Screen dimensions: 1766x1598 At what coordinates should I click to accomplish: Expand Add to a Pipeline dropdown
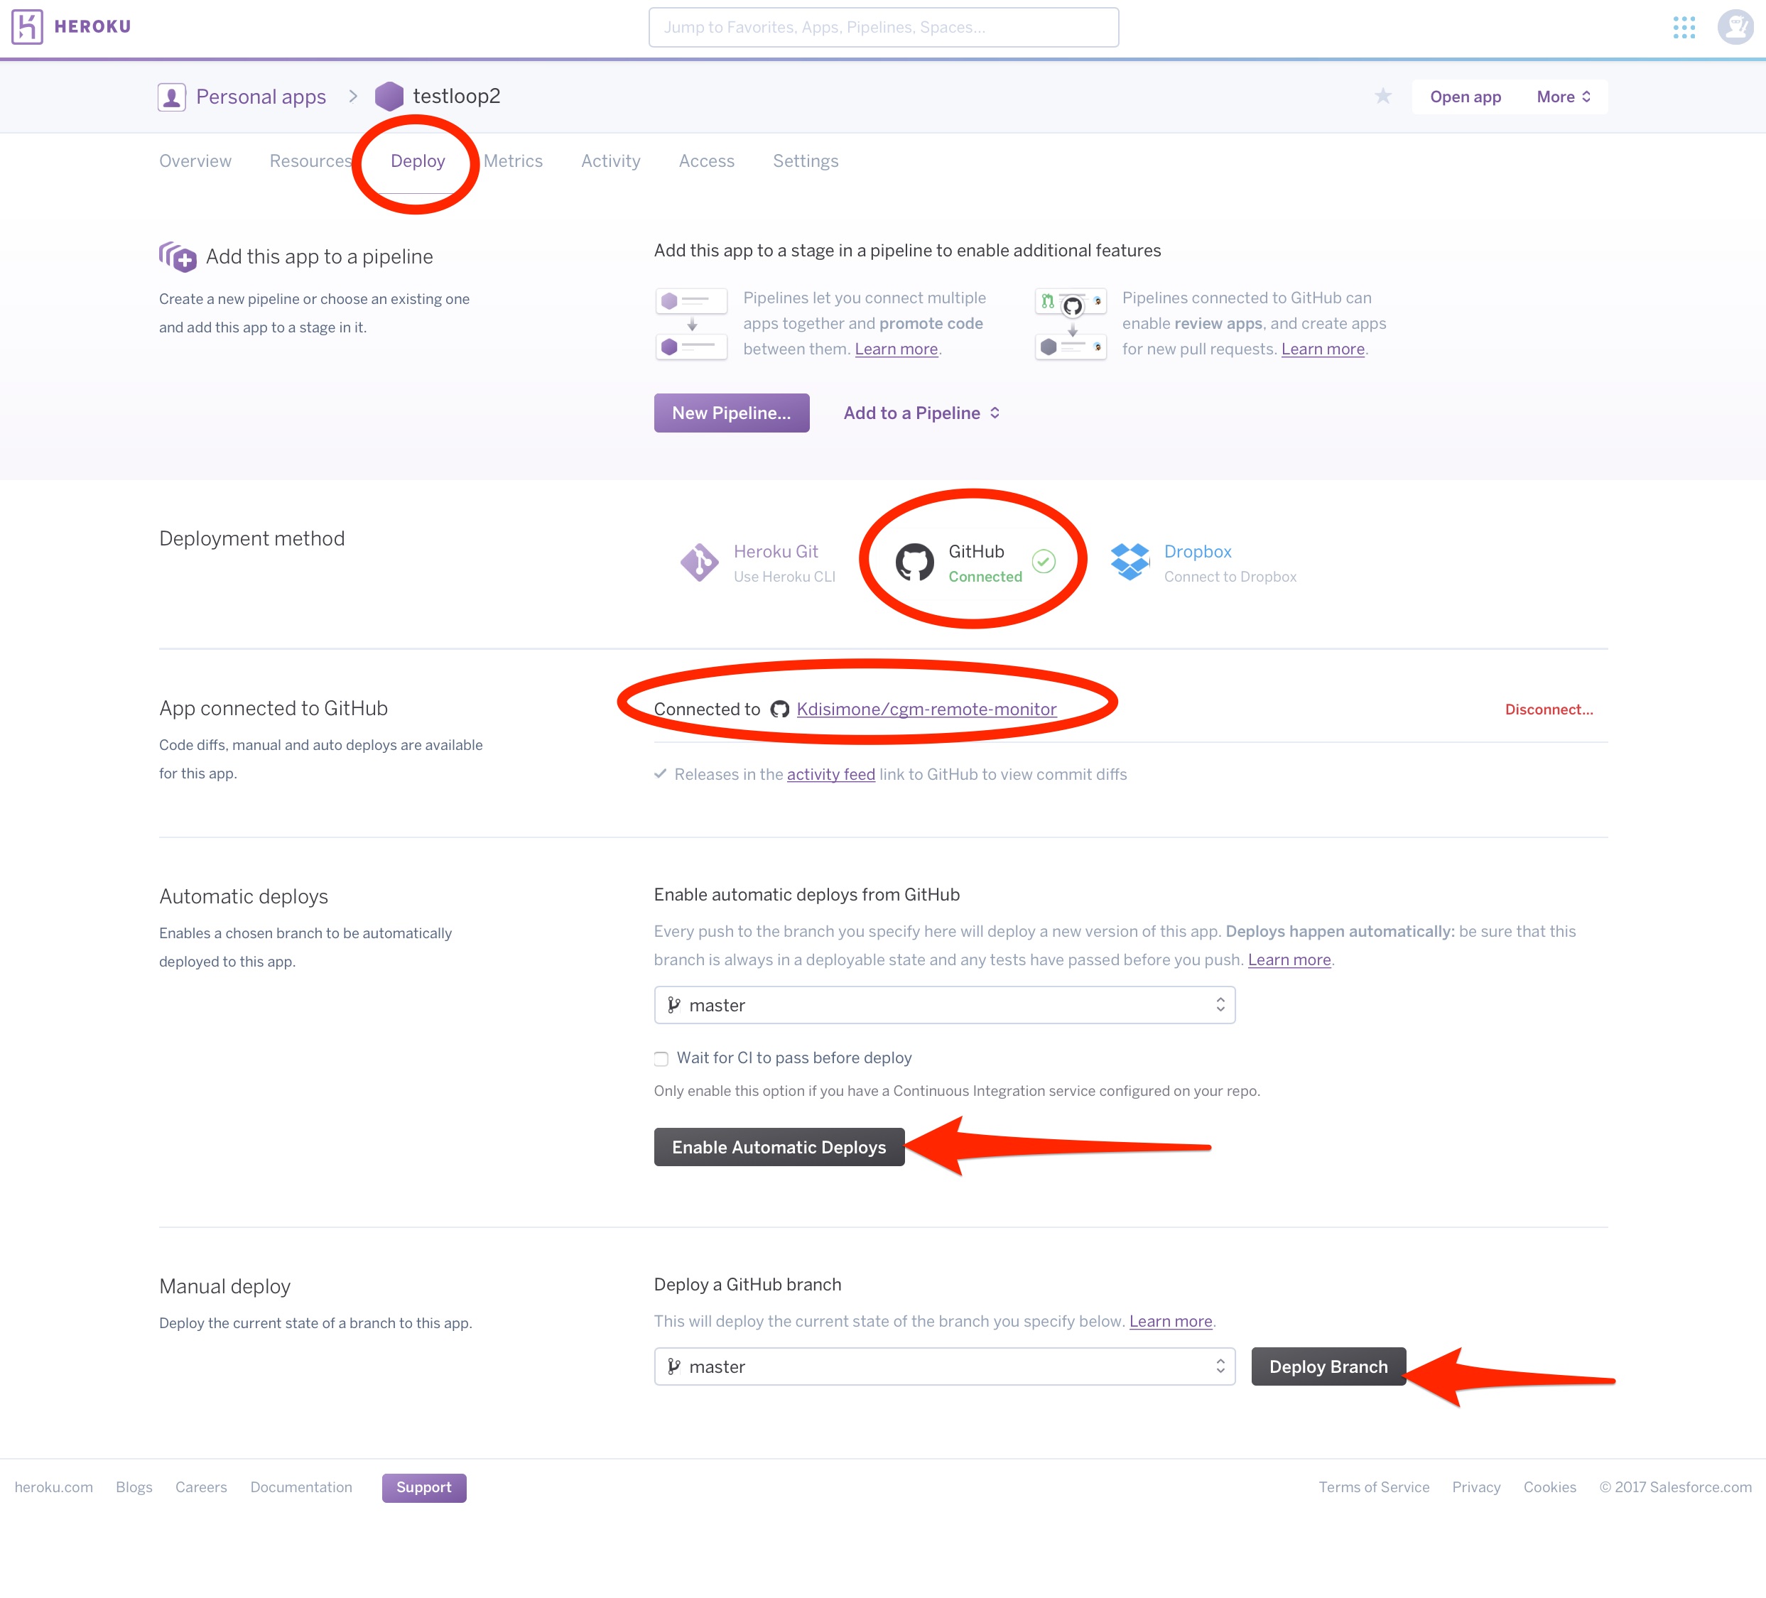921,413
